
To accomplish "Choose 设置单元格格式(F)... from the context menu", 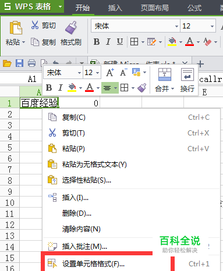I will click(131, 263).
